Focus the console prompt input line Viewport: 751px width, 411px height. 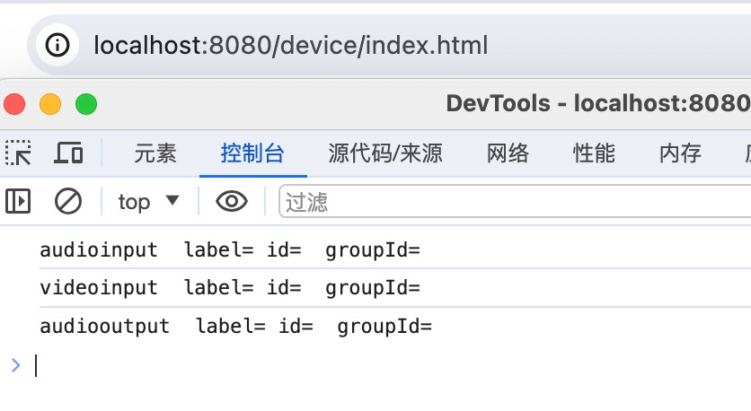[x=359, y=365]
